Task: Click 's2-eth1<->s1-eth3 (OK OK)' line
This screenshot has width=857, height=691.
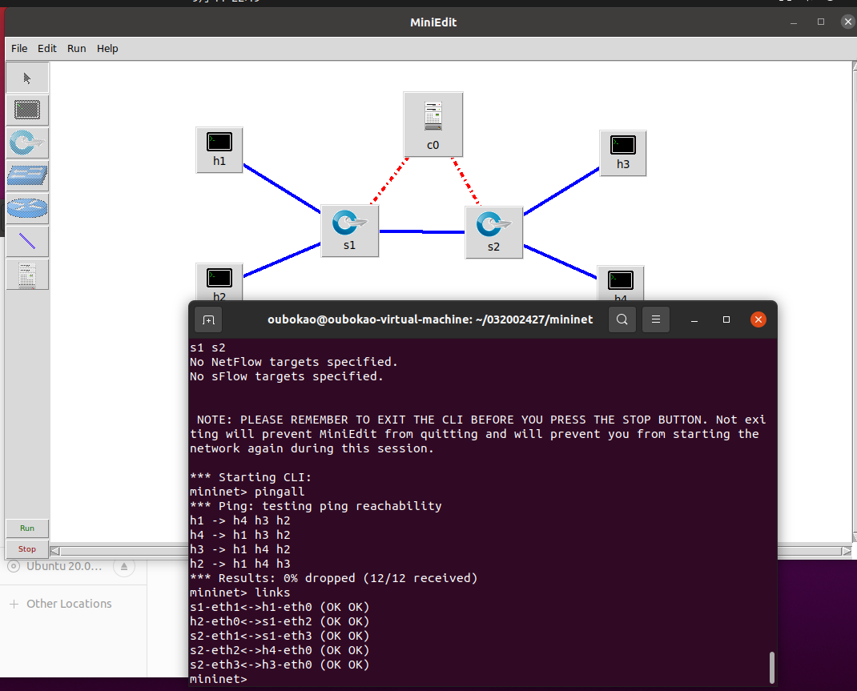Action: pyautogui.click(x=280, y=636)
